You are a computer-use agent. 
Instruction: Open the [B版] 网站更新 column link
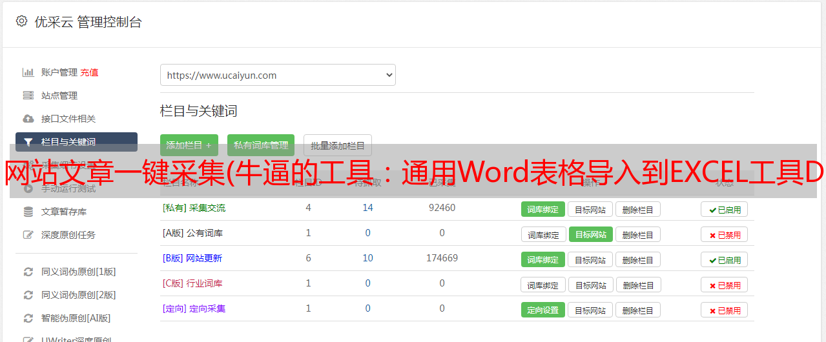(x=192, y=258)
